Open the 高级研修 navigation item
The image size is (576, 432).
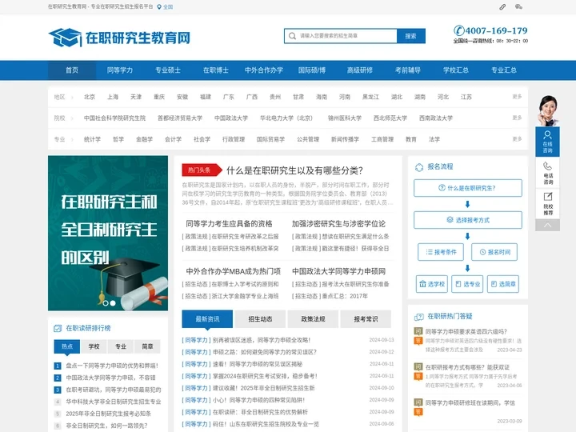[360, 70]
